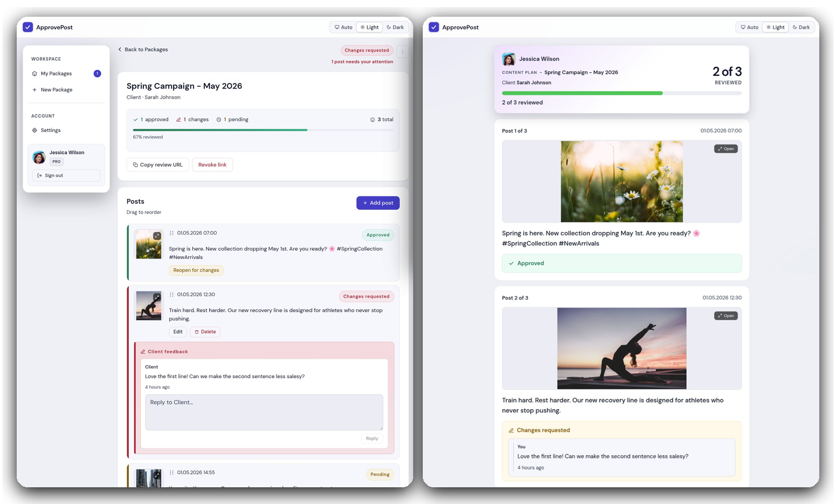Click the Sign out icon in the sidebar
The height and width of the screenshot is (504, 836).
click(x=40, y=175)
